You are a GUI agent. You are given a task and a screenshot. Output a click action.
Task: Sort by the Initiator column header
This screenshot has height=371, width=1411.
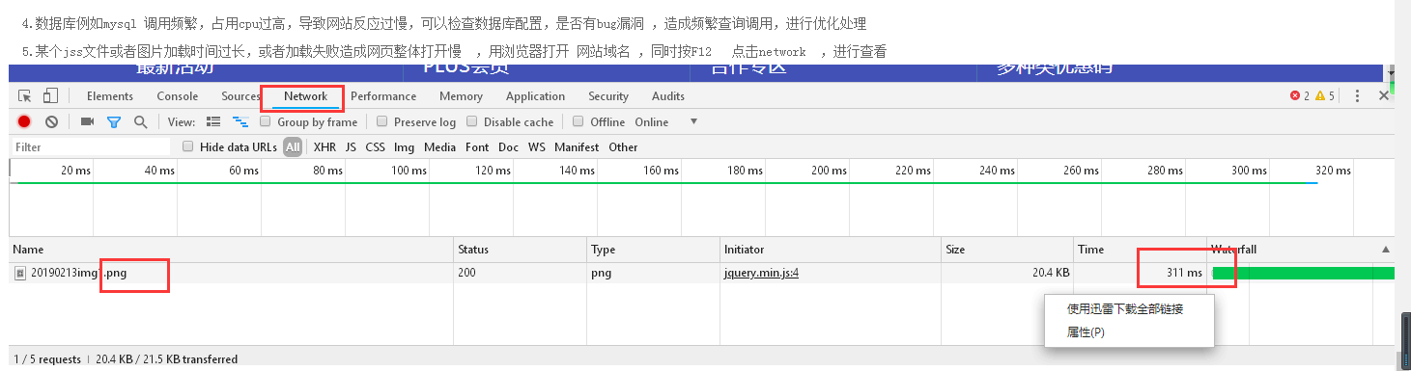tap(831, 250)
